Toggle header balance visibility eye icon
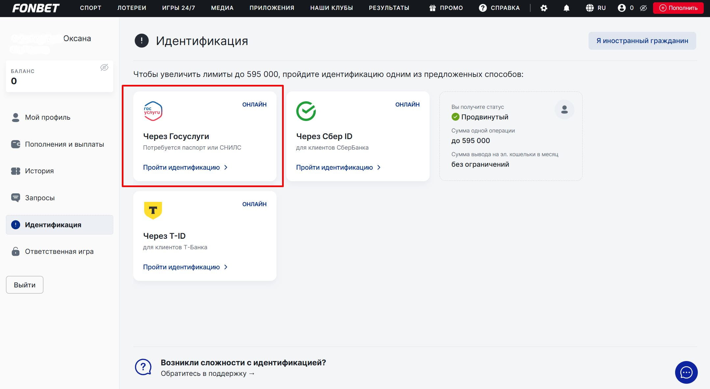This screenshot has width=710, height=389. click(643, 8)
